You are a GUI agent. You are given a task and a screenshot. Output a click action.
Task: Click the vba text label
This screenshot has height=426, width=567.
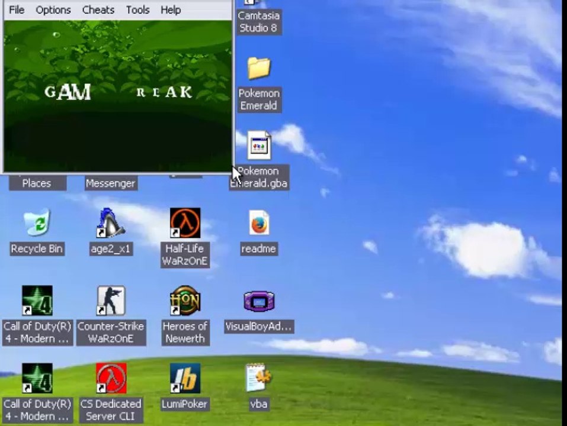point(258,404)
